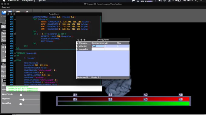Screen dimensions: 206x115
Task: Click the red overlay colorbar
Action: [124, 99]
